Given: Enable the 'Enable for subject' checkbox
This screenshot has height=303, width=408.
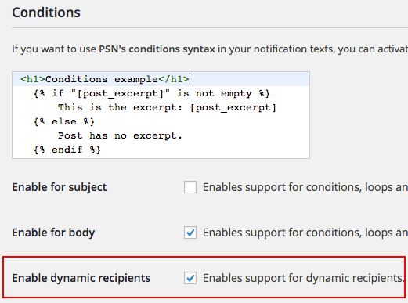Looking at the screenshot, I should (190, 187).
